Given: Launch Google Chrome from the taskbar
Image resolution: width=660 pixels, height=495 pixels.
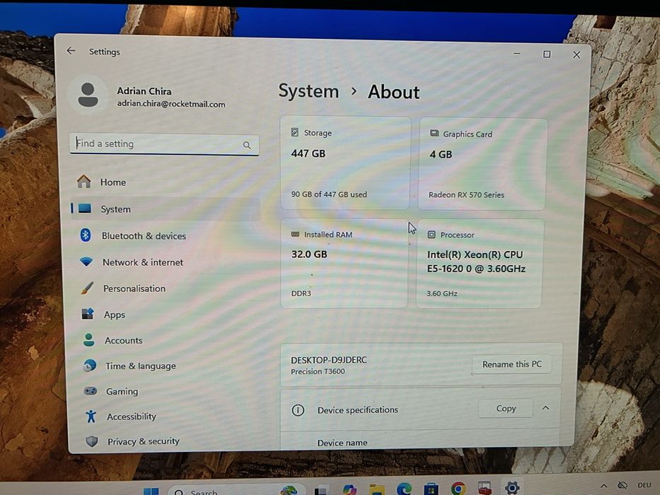Looking at the screenshot, I should coord(458,488).
